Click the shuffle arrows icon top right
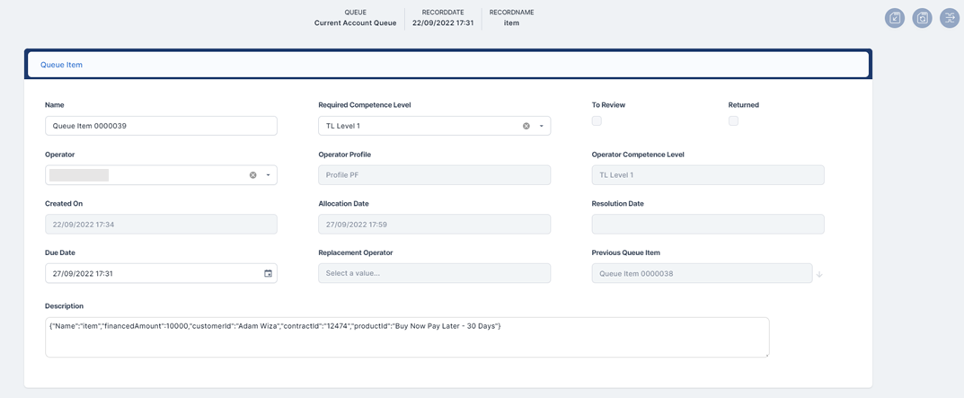 (x=950, y=18)
